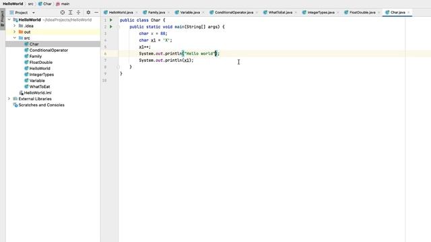Collapse the HelloWorld project root
The width and height of the screenshot is (431, 242).
[9, 19]
